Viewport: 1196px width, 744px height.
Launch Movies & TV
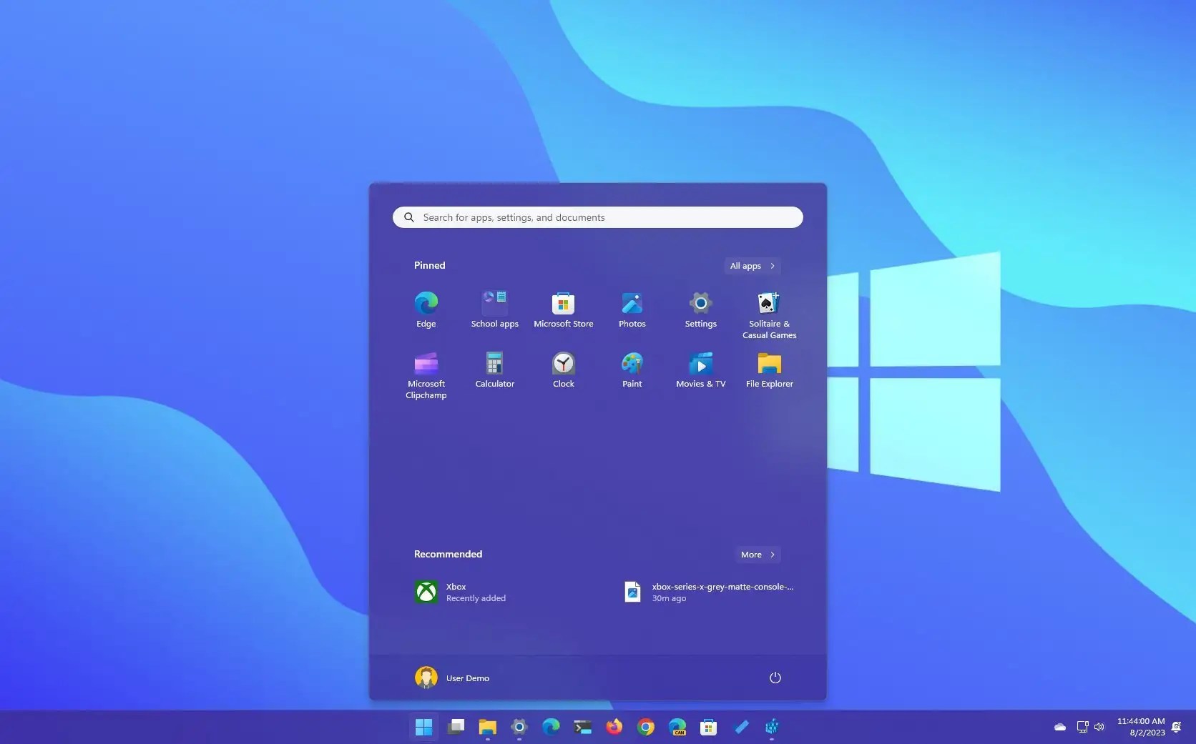[700, 369]
